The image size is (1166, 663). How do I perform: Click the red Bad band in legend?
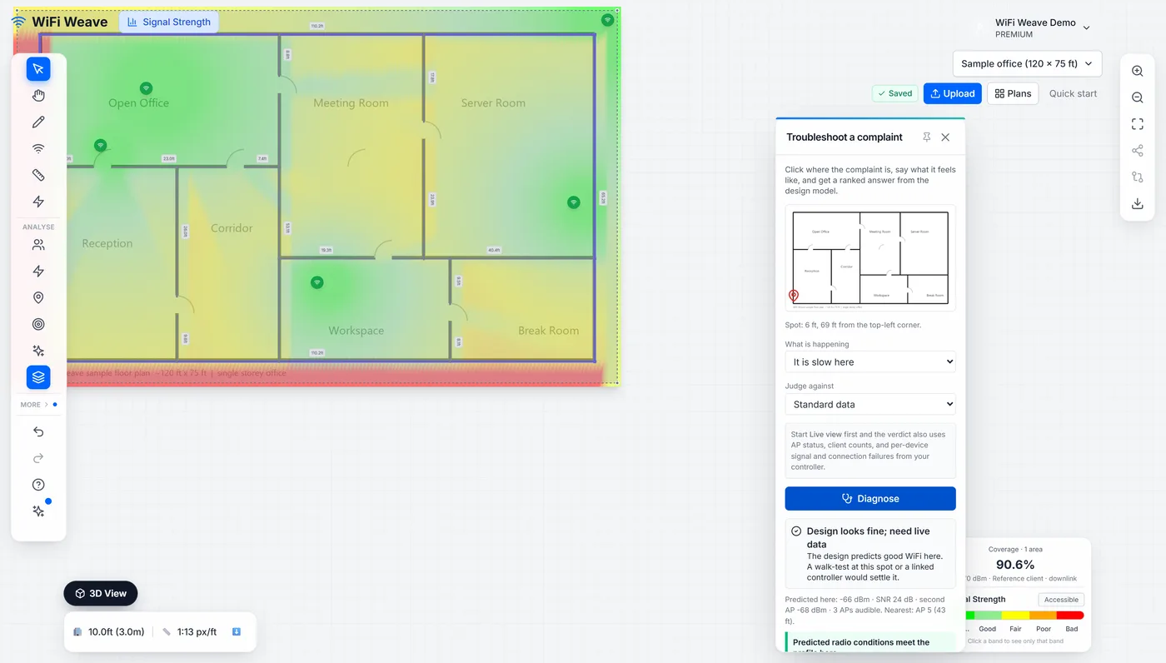1070,616
